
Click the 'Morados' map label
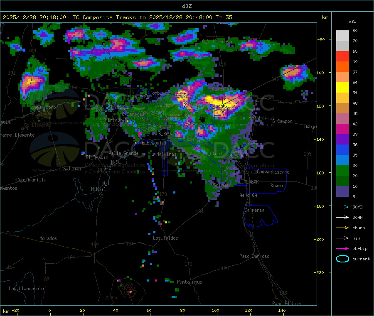(49, 238)
